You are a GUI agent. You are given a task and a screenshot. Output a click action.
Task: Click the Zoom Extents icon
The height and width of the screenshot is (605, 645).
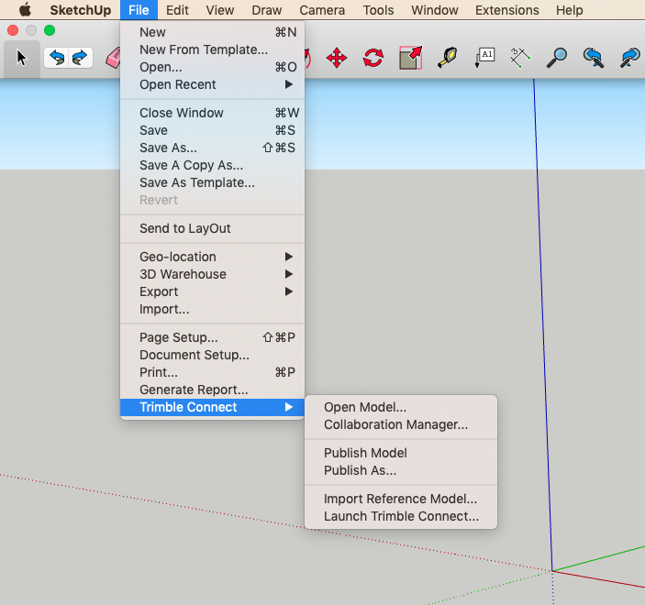point(630,58)
